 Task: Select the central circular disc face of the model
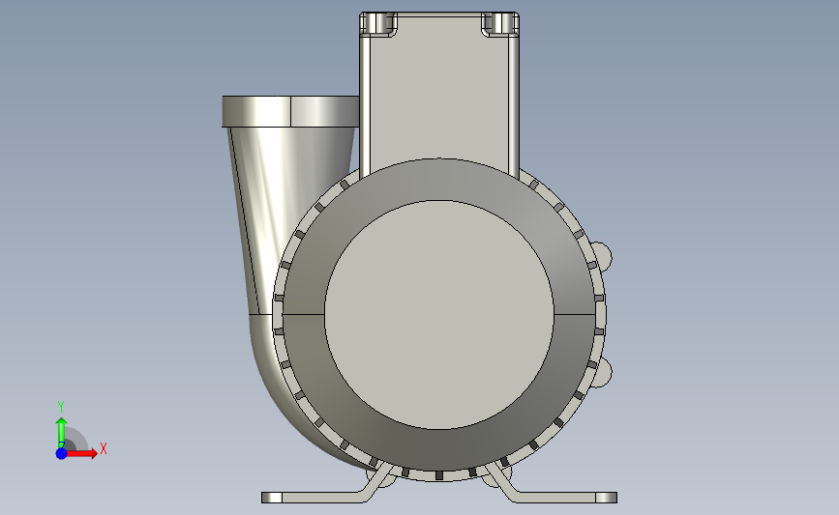click(438, 315)
